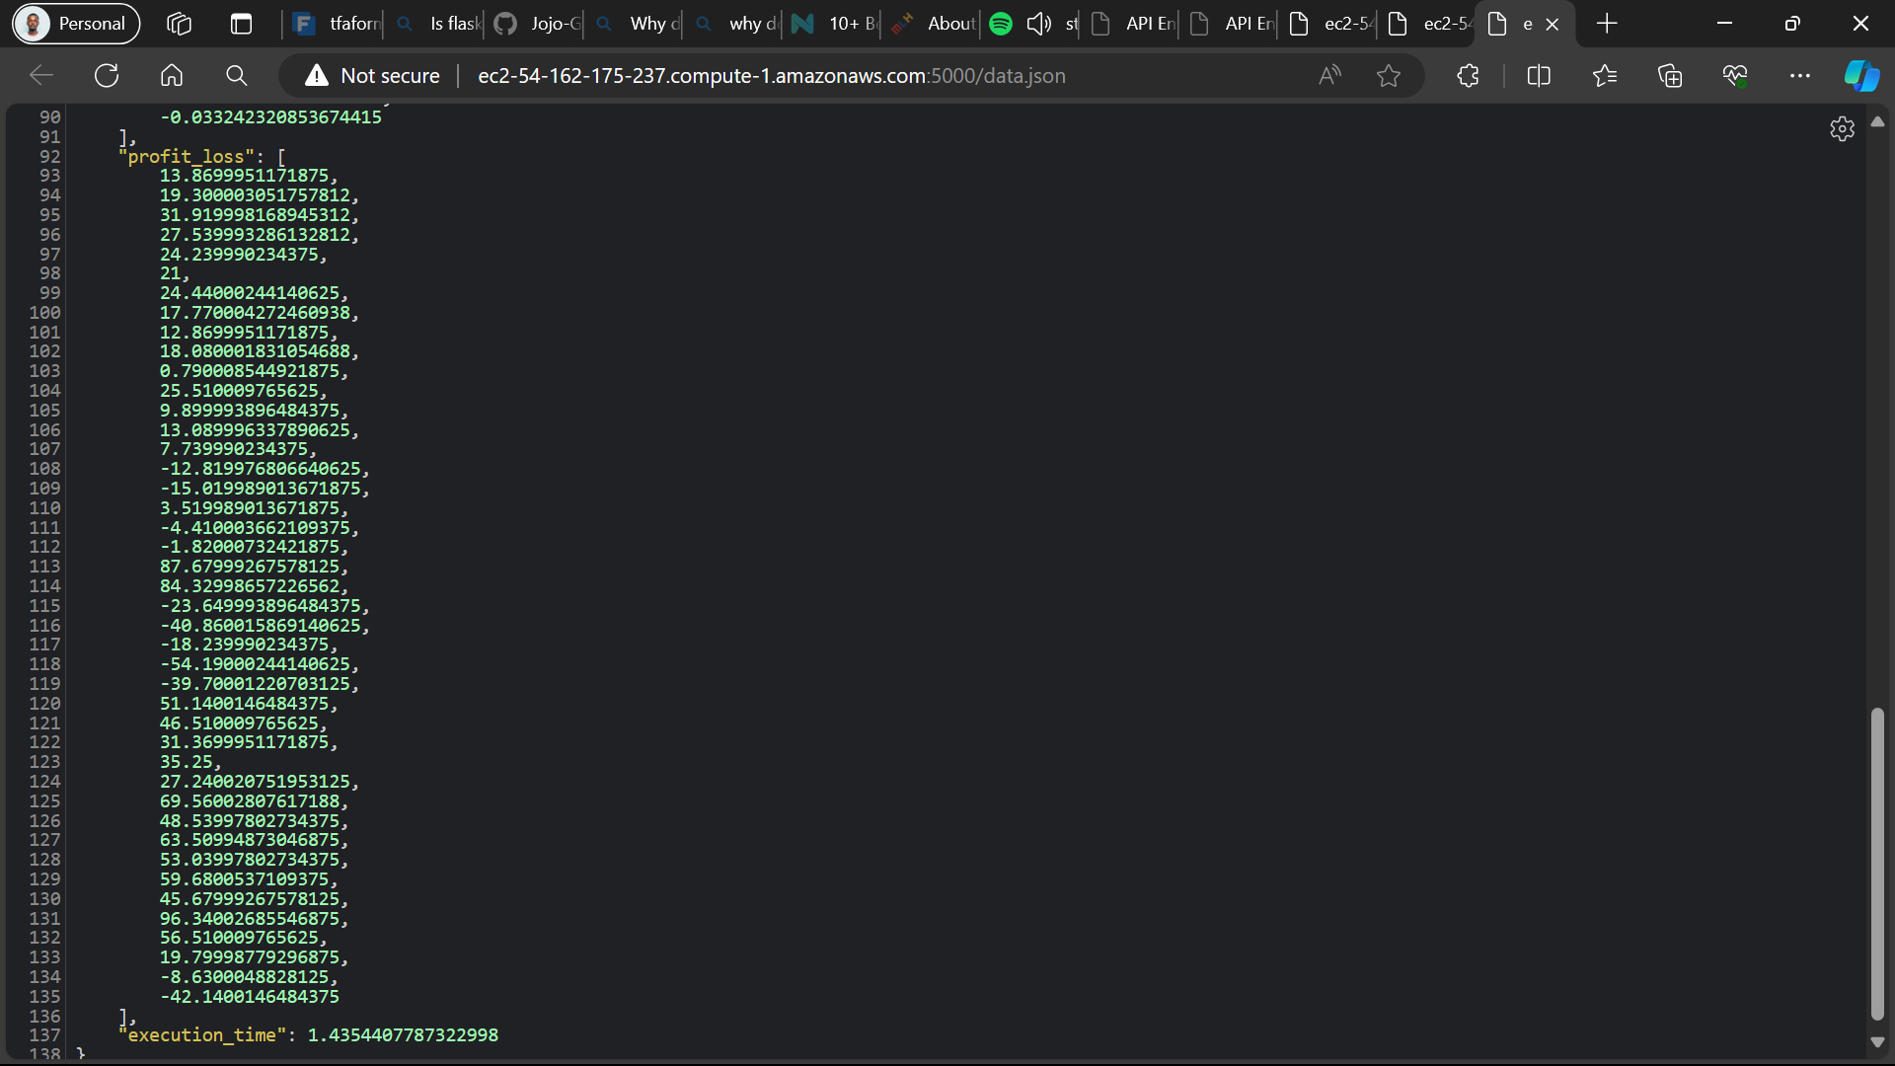Add this page to favorites star
Screen dimensions: 1895x1066
[x=1389, y=76]
